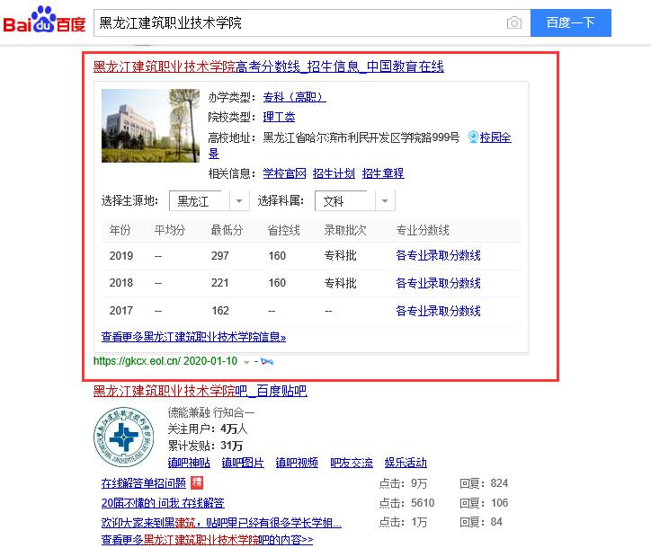The image size is (651, 548).
Task: Click the 2018 lowest score 221 cell
Action: tap(220, 283)
